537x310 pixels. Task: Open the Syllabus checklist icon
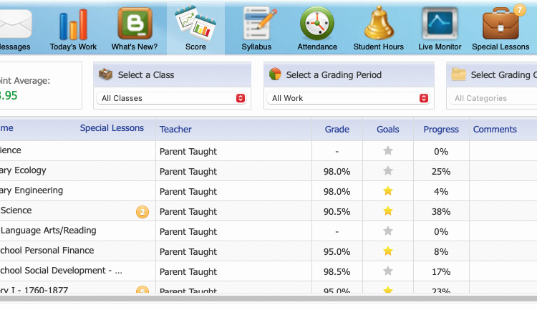[256, 25]
